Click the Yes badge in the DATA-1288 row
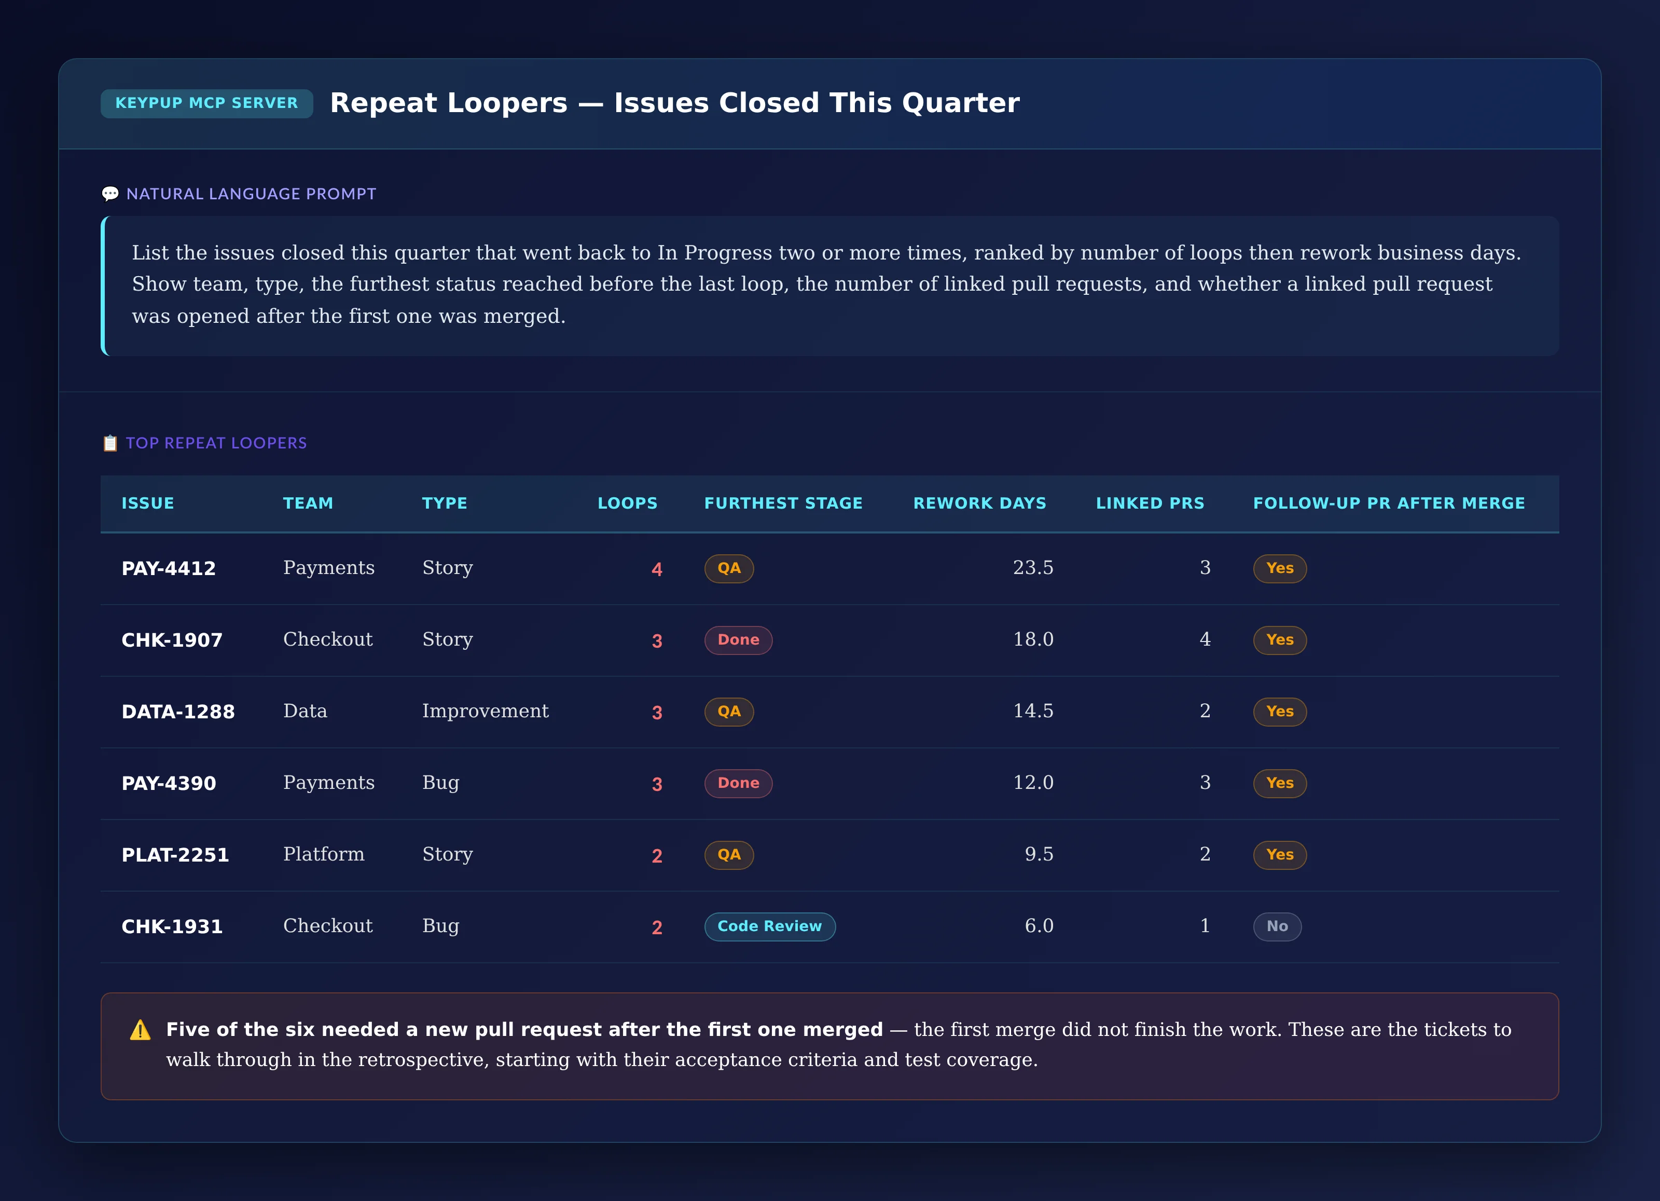The width and height of the screenshot is (1660, 1201). pos(1279,712)
